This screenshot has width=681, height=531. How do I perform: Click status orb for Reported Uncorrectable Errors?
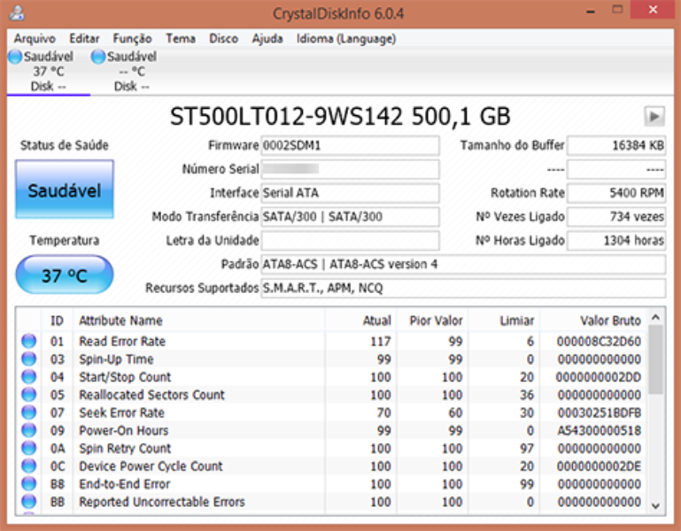click(29, 502)
